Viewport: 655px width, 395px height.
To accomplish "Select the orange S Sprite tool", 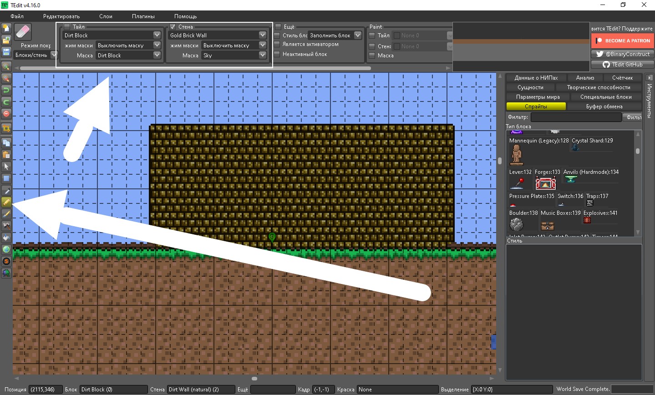I will [6, 261].
